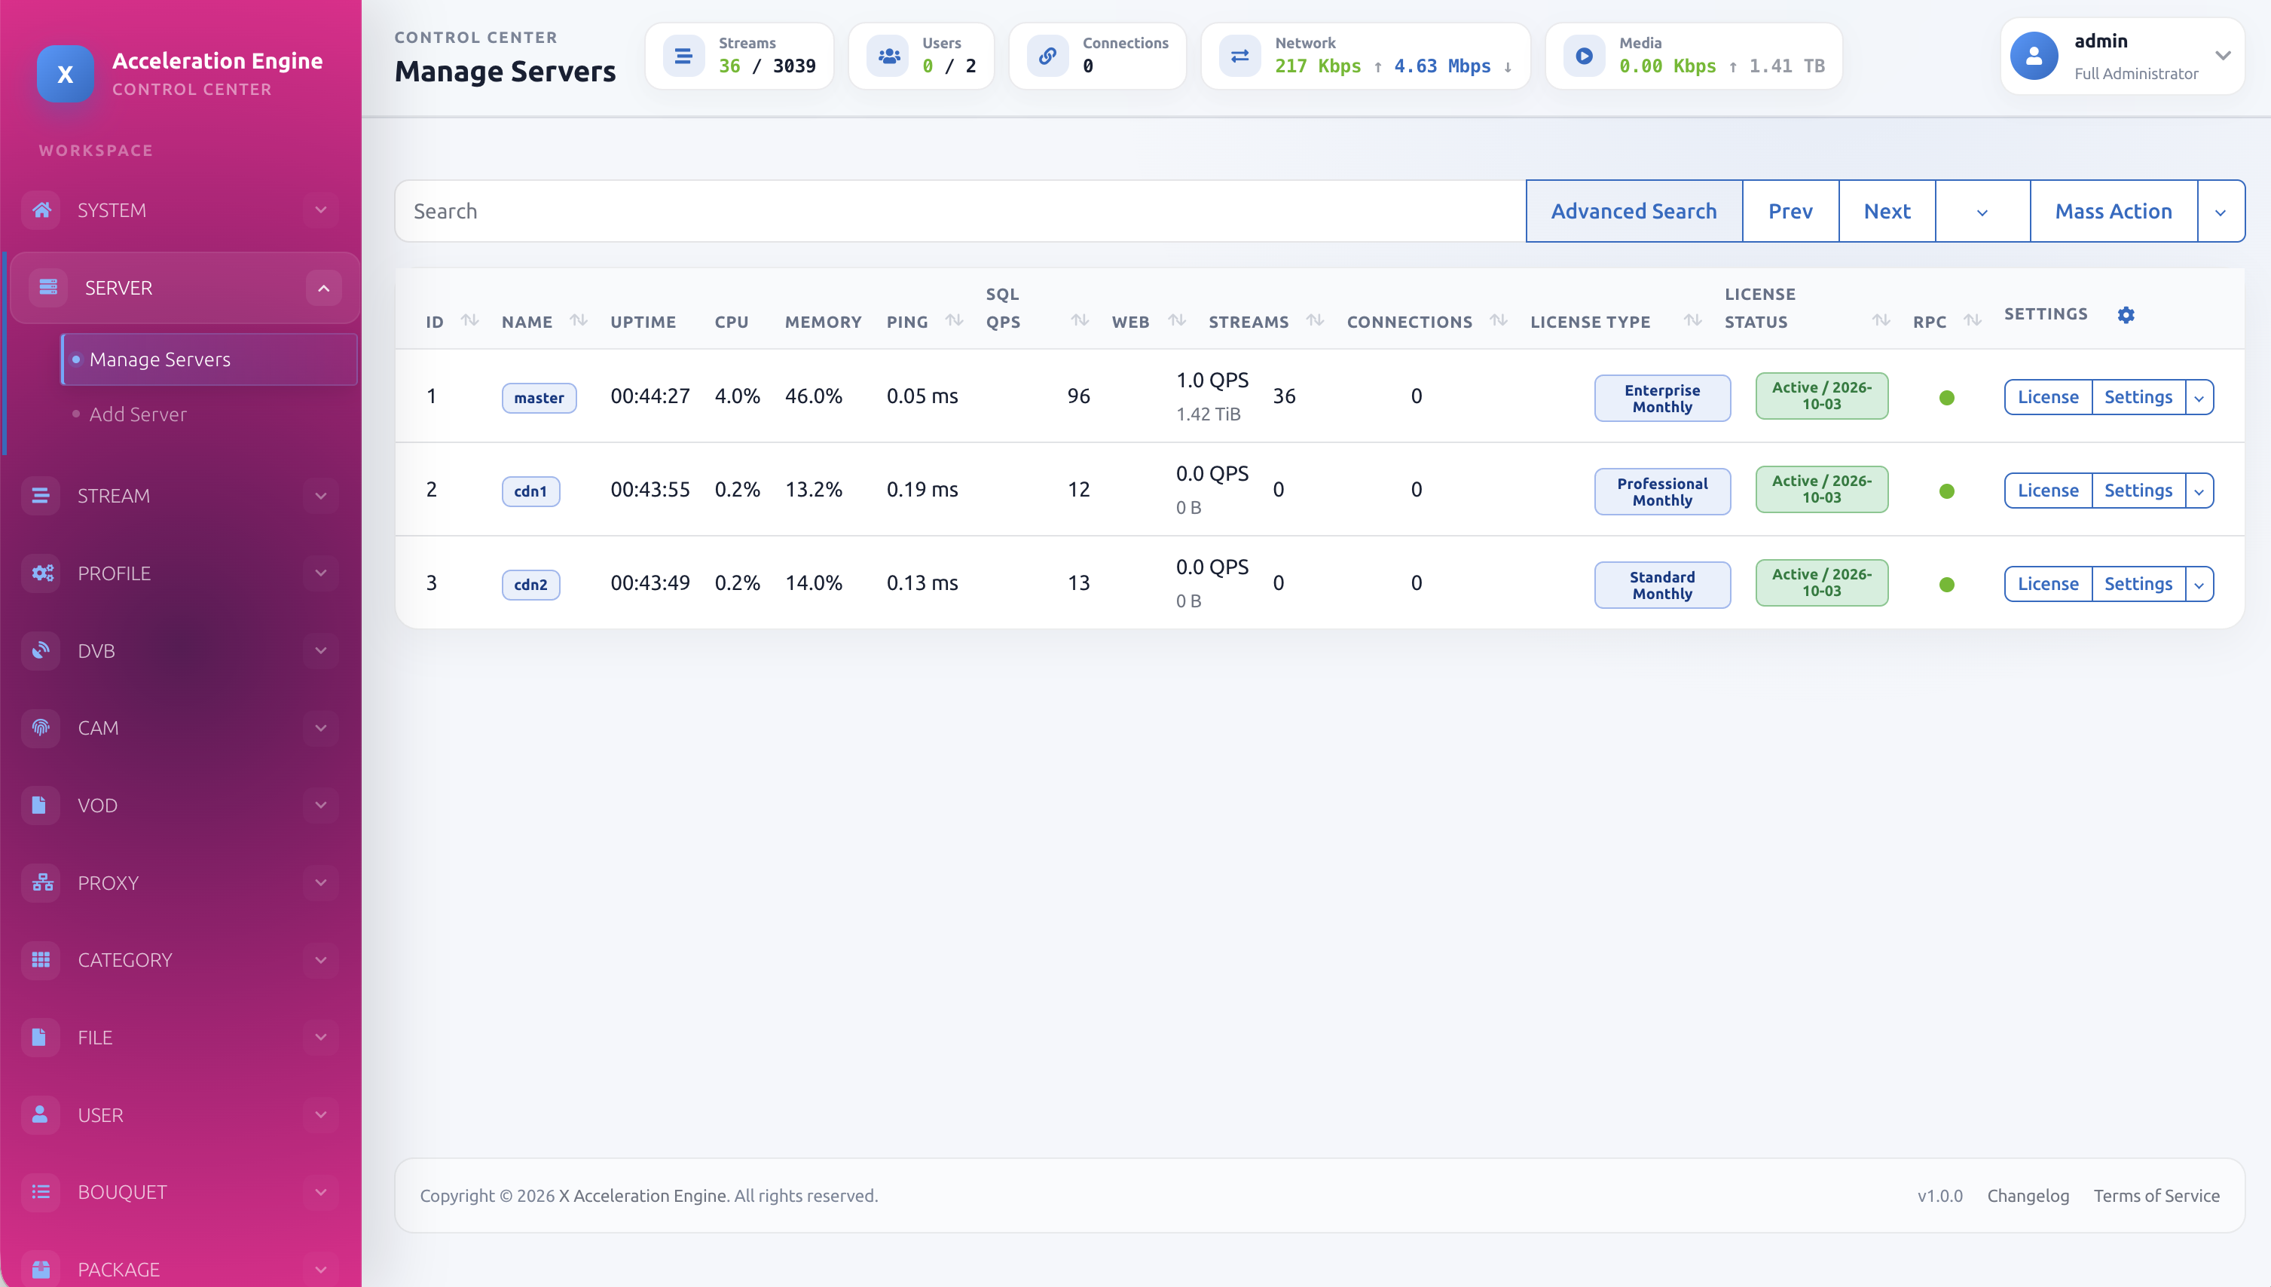Viewport: 2271px width, 1287px height.
Task: Click the USER person icon in sidebar
Action: [41, 1114]
